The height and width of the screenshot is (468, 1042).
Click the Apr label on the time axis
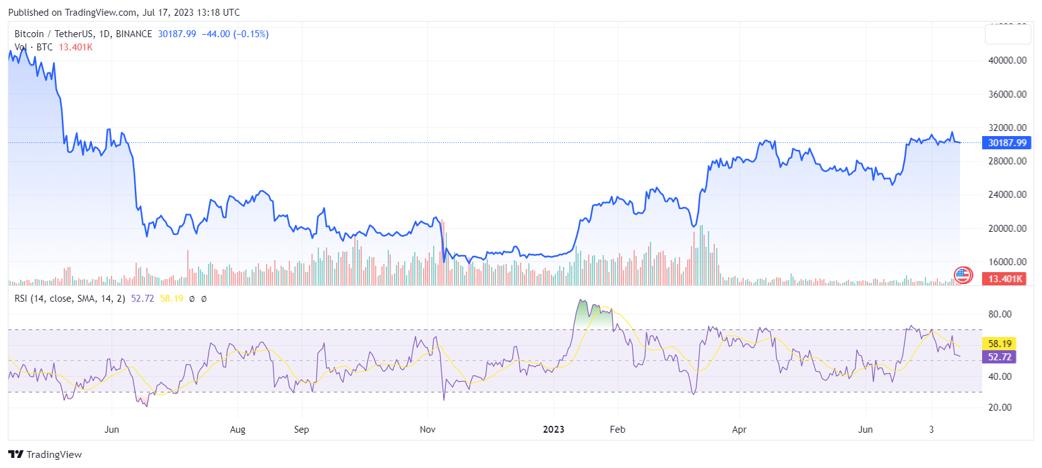point(739,430)
